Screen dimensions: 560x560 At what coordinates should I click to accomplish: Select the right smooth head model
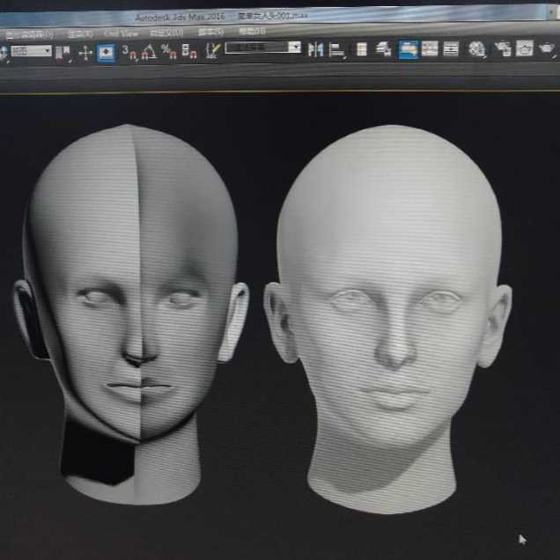[388, 319]
